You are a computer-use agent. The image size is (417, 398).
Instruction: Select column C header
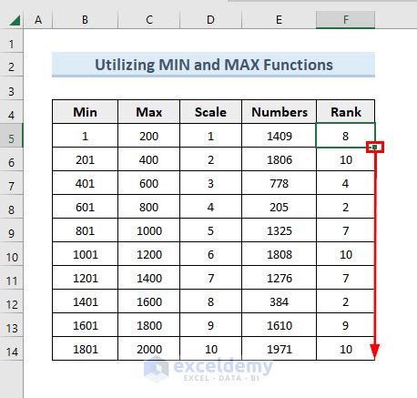click(149, 20)
